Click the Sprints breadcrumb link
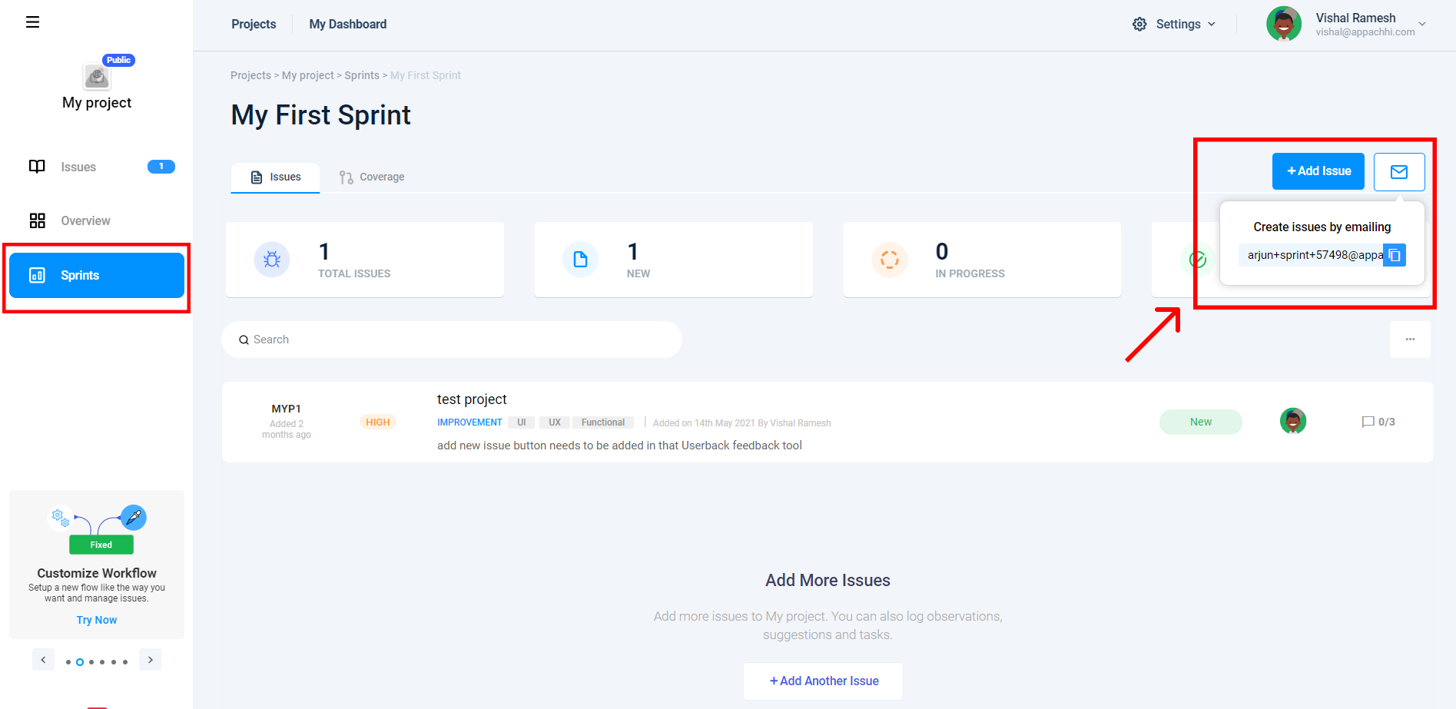1456x709 pixels. [x=362, y=75]
